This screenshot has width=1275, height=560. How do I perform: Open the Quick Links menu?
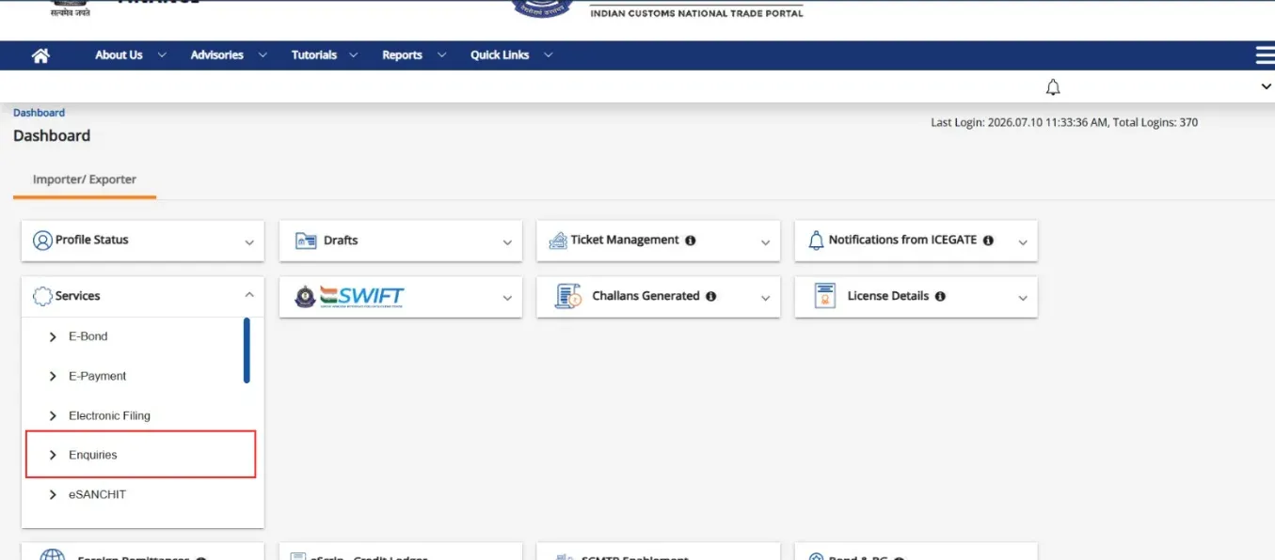click(x=511, y=55)
